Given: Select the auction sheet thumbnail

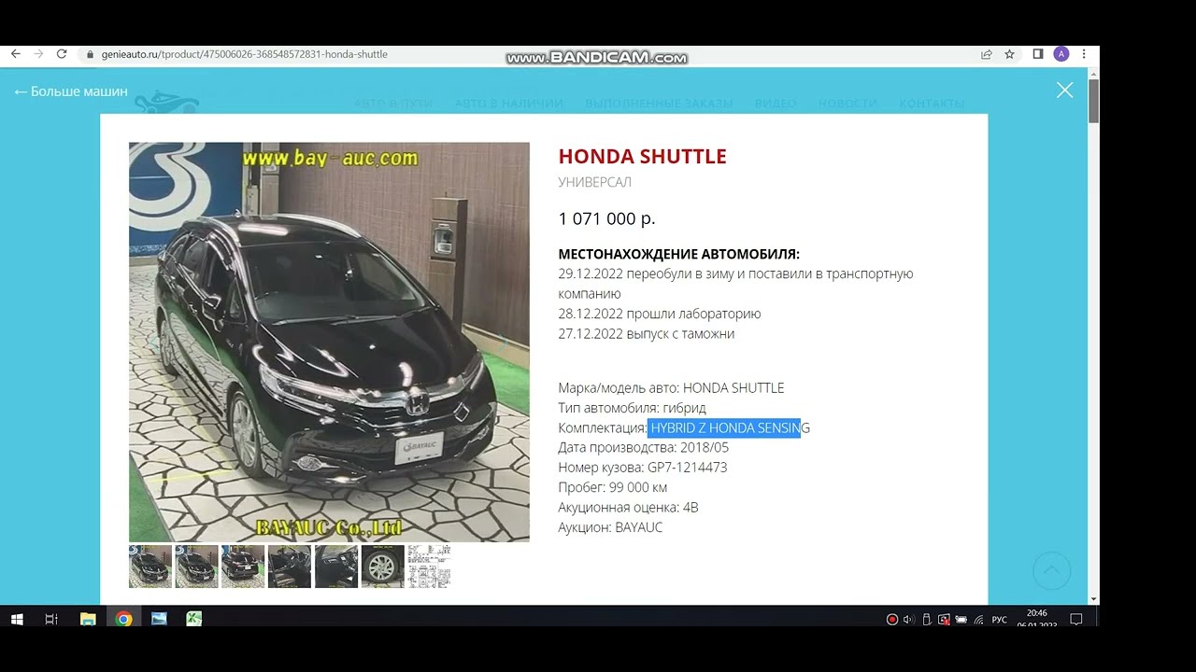Looking at the screenshot, I should [429, 567].
